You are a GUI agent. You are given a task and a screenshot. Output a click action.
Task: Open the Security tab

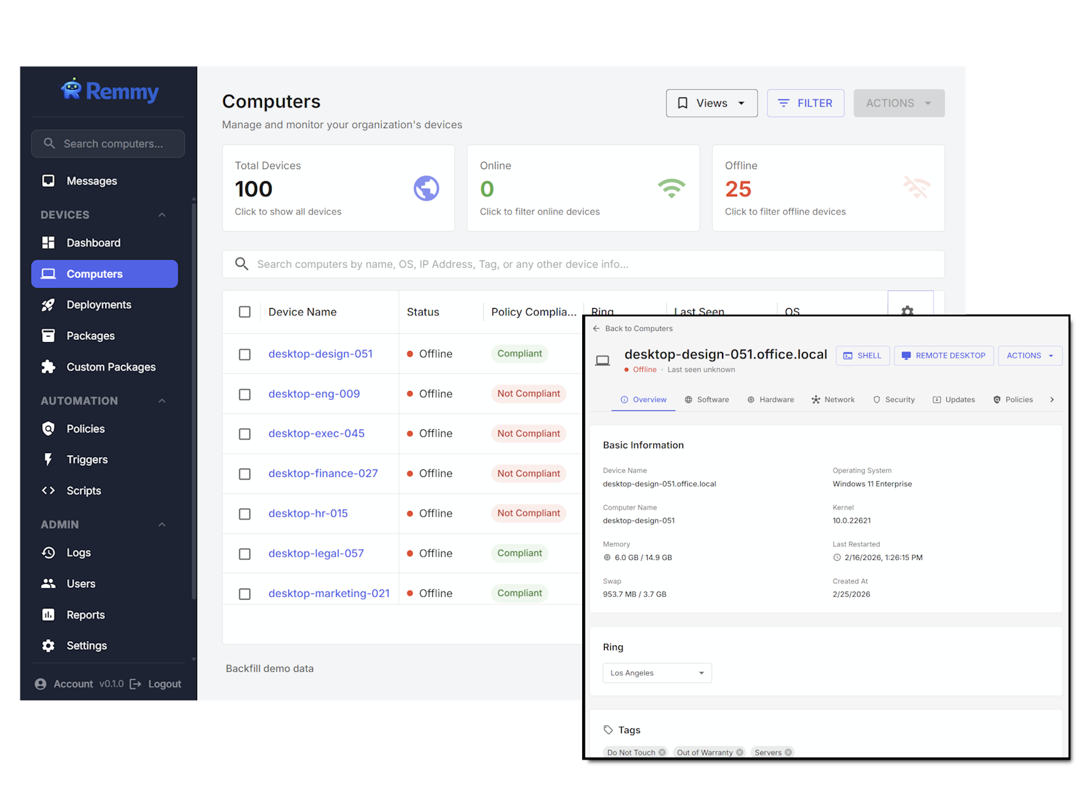pyautogui.click(x=894, y=400)
